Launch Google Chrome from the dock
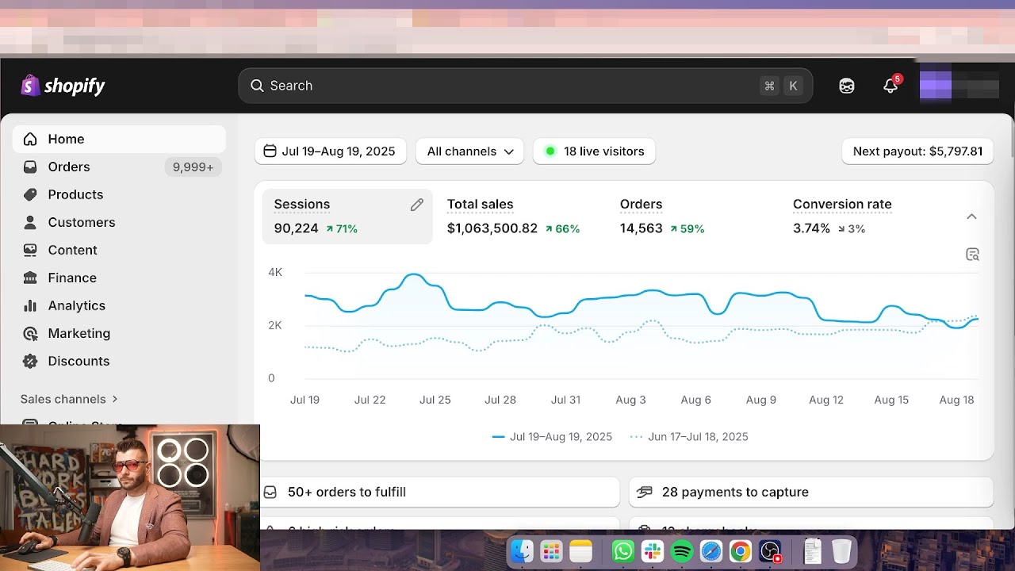Viewport: 1015px width, 571px height. click(x=741, y=551)
